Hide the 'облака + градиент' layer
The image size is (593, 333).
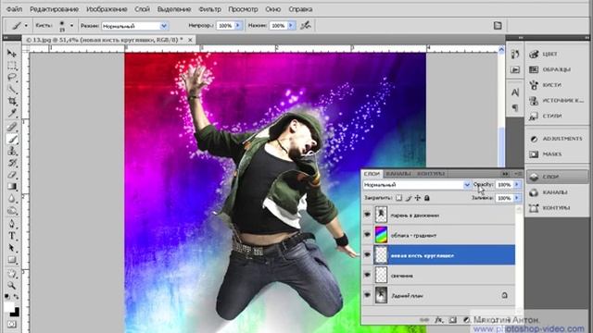point(367,234)
